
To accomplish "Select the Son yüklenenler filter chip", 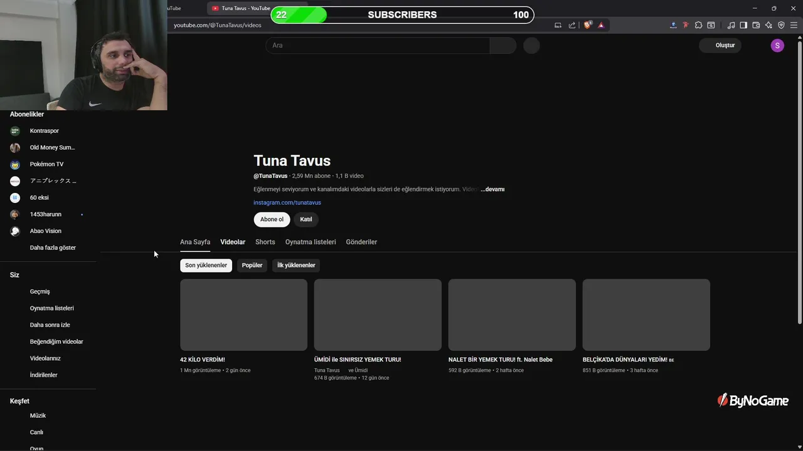I will [206, 266].
